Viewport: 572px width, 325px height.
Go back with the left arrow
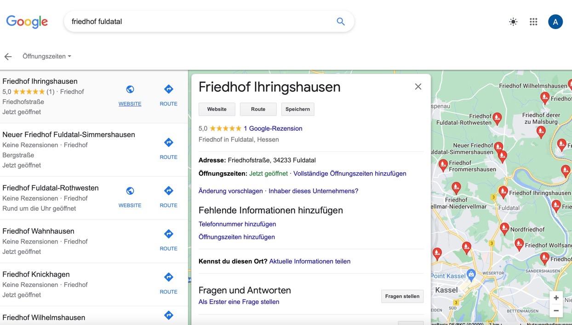[x=8, y=57]
